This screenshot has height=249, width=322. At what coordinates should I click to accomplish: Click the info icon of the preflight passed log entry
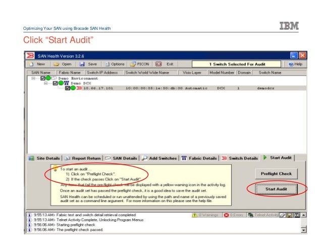coord(29,230)
